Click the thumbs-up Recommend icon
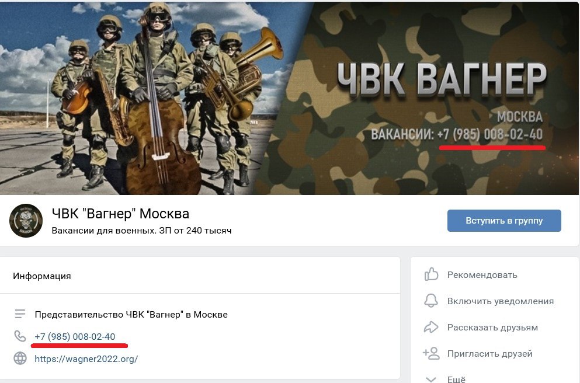The image size is (580, 383). (431, 274)
